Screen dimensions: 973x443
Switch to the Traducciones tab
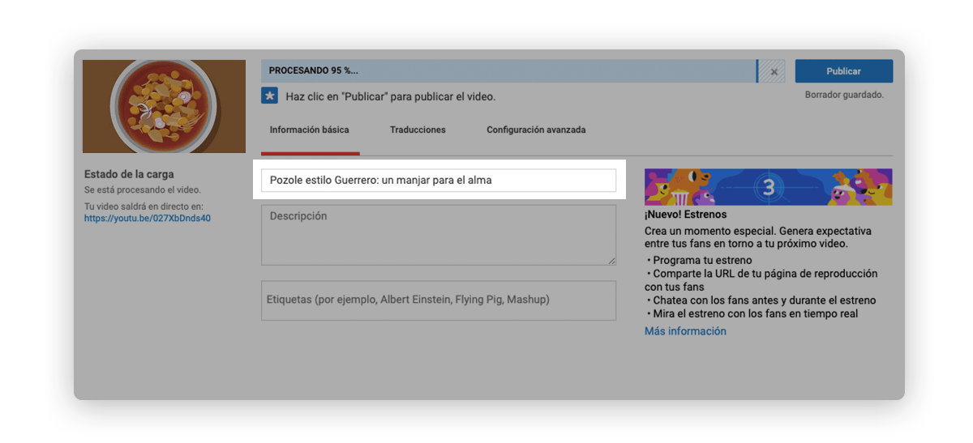(418, 130)
